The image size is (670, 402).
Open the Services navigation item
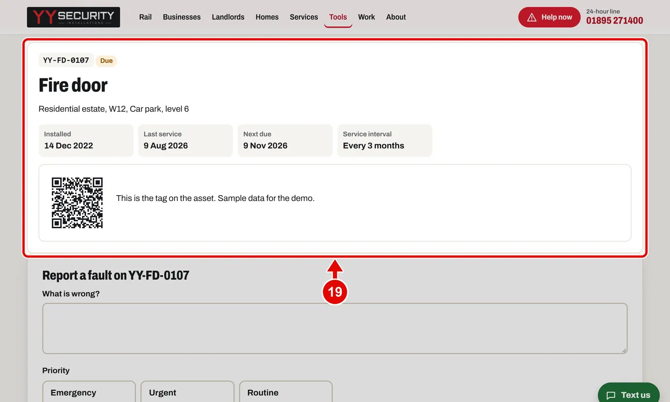(x=304, y=17)
